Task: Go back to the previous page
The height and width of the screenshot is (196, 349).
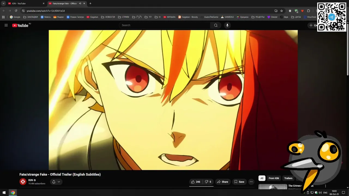Action: tap(4, 11)
